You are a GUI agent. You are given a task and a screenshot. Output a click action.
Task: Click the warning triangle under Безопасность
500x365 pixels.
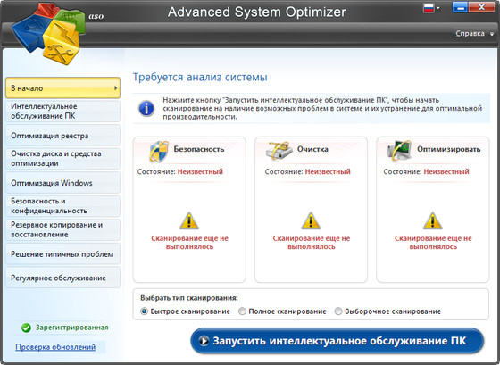[189, 221]
